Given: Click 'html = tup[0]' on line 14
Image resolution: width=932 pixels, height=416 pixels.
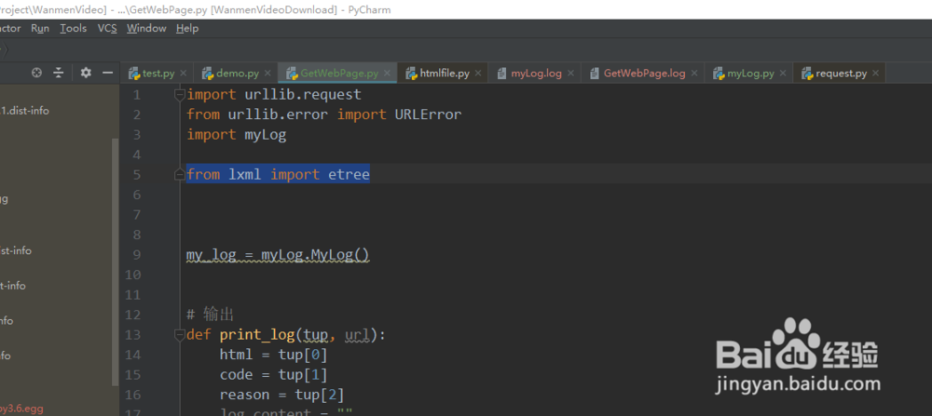Looking at the screenshot, I should (273, 355).
